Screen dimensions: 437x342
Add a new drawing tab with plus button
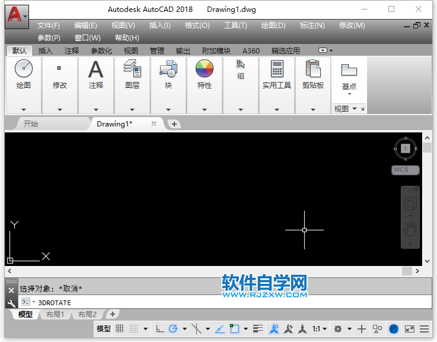174,124
